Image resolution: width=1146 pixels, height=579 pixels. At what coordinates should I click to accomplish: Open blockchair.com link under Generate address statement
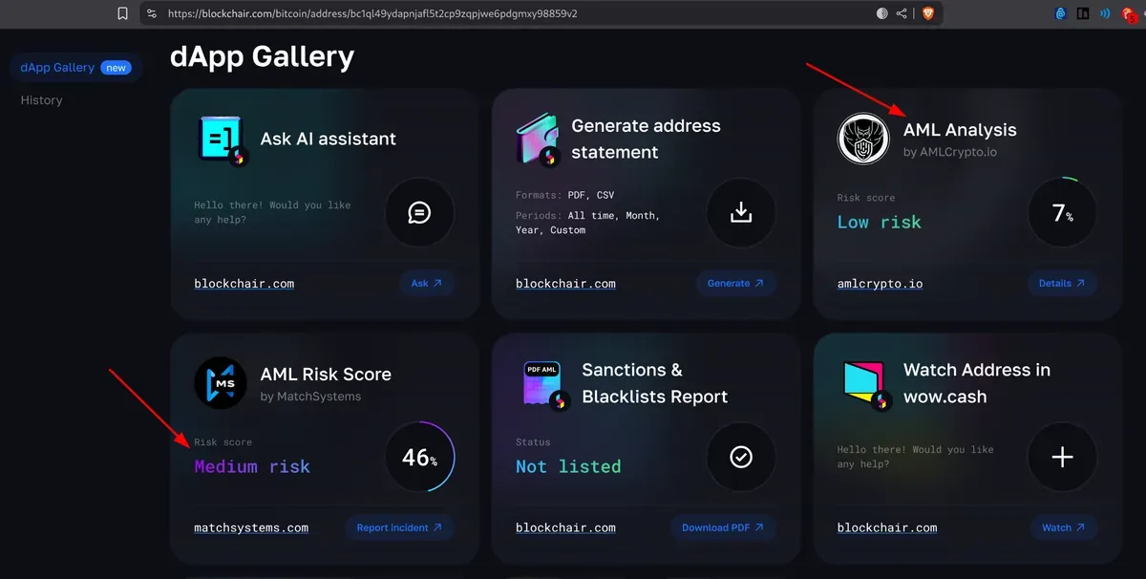565,283
